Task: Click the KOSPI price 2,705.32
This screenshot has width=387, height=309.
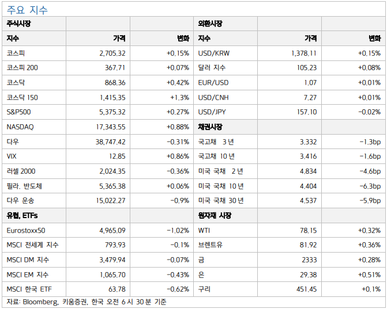Action: coord(112,53)
